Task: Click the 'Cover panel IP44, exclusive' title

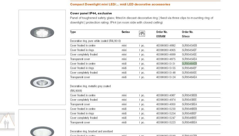Action: (x=91, y=13)
